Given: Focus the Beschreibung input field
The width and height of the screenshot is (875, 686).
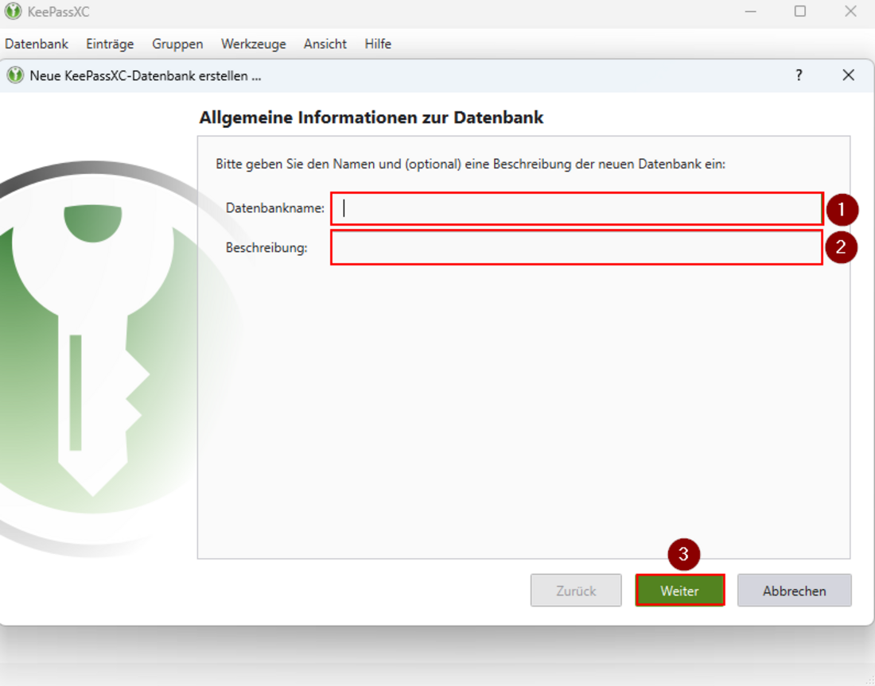Looking at the screenshot, I should [577, 248].
